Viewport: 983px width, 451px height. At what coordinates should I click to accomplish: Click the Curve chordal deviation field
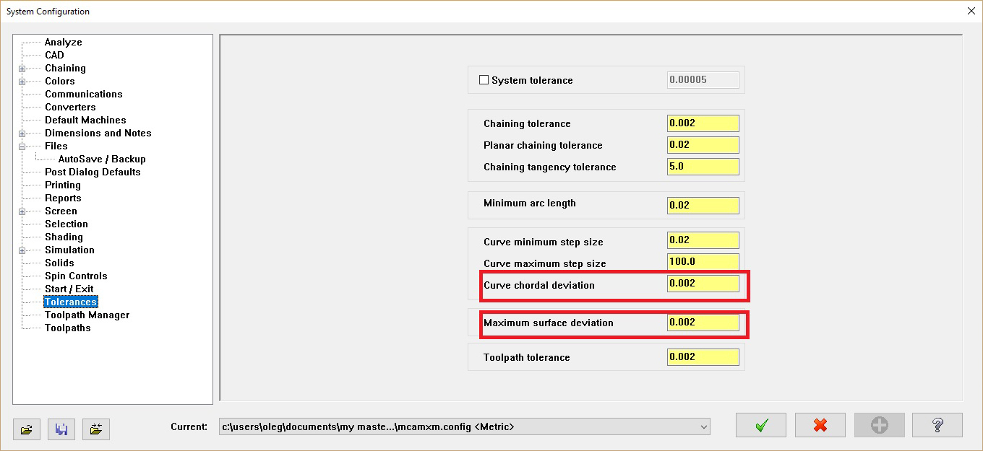(x=703, y=284)
